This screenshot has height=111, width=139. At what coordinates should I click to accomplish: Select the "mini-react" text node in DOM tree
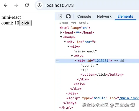(x=85, y=51)
